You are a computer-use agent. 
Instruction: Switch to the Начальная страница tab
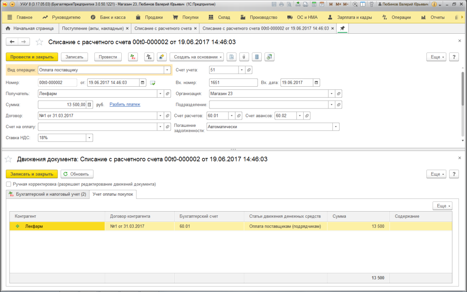[x=30, y=28]
